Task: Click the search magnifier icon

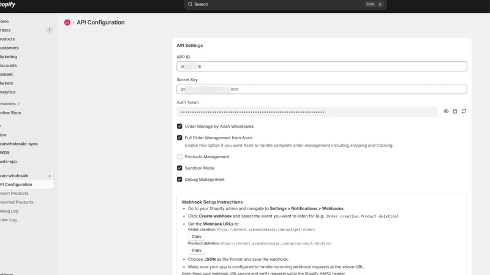Action: coord(190,4)
